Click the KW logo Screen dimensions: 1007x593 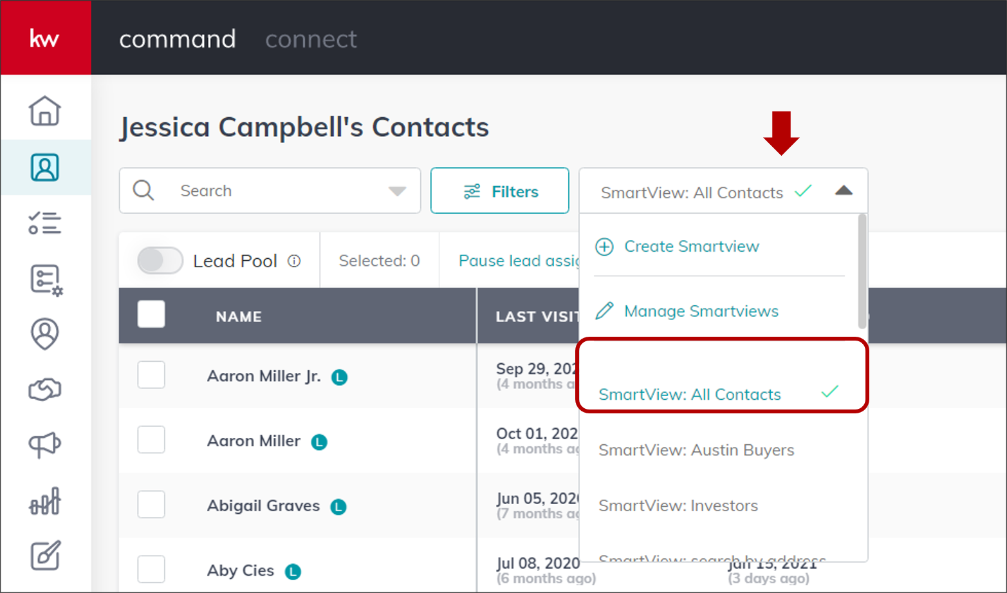pyautogui.click(x=44, y=39)
